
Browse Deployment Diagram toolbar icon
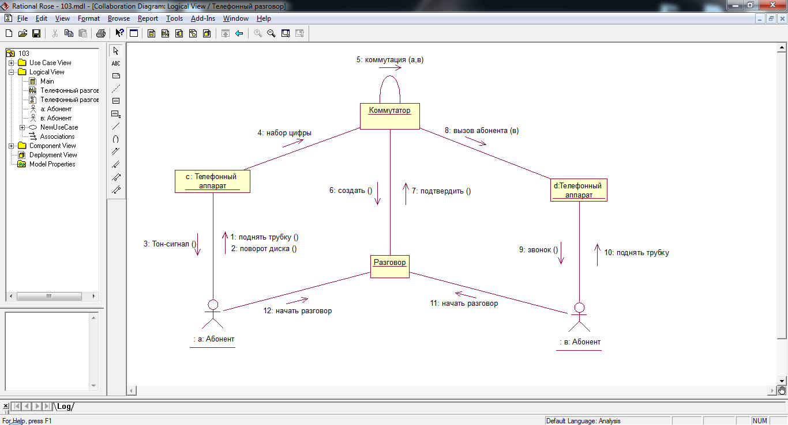pyautogui.click(x=207, y=33)
